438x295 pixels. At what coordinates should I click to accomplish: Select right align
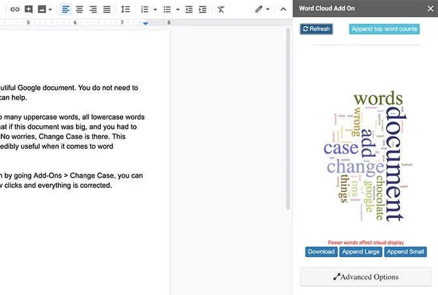tap(93, 10)
